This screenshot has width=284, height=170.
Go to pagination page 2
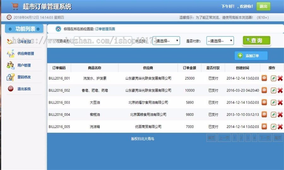pyautogui.click(x=241, y=138)
